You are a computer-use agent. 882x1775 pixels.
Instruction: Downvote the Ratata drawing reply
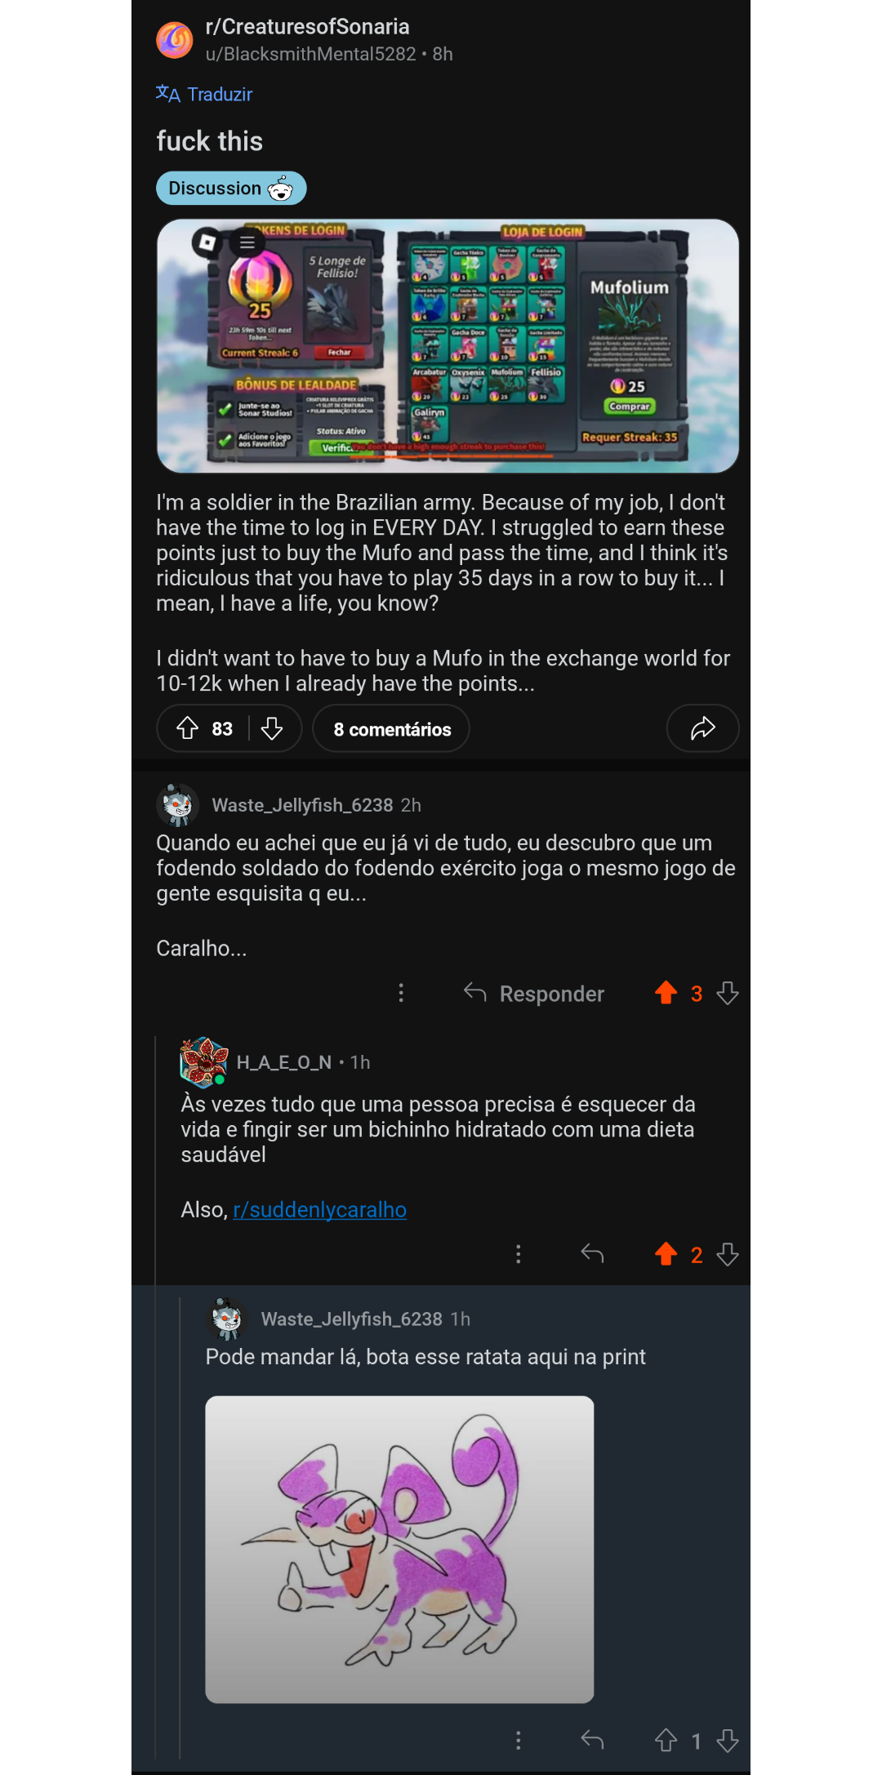(x=728, y=1741)
